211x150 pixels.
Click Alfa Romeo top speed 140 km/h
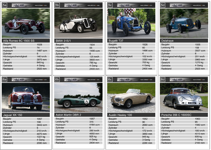42,56
